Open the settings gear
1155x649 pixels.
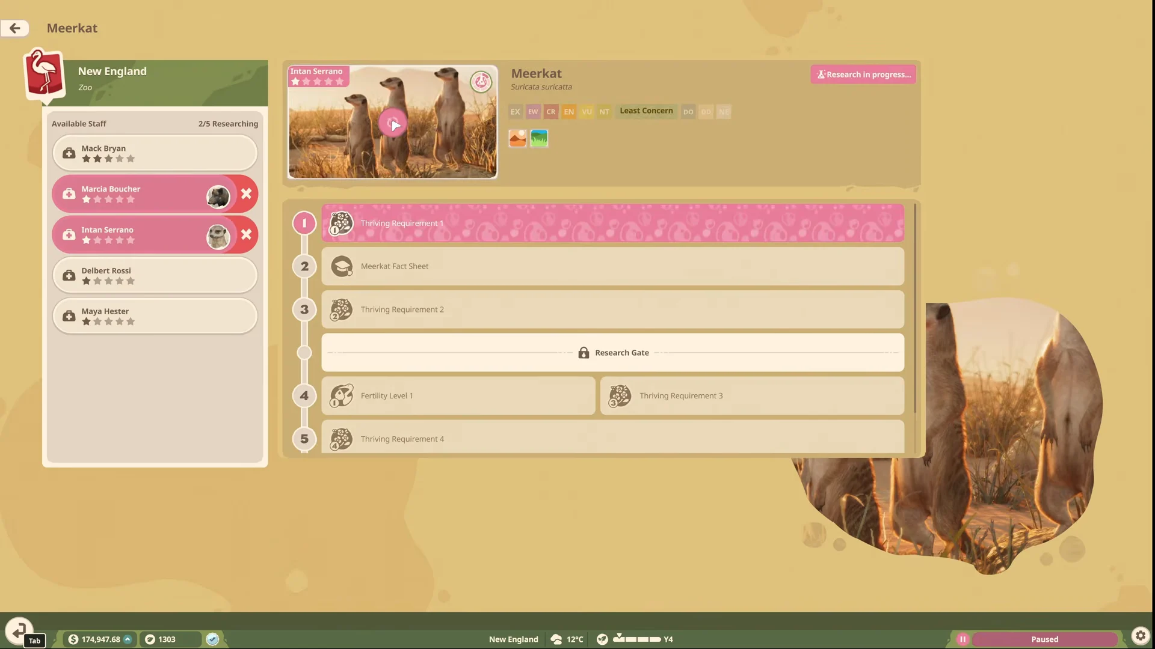(x=1141, y=636)
